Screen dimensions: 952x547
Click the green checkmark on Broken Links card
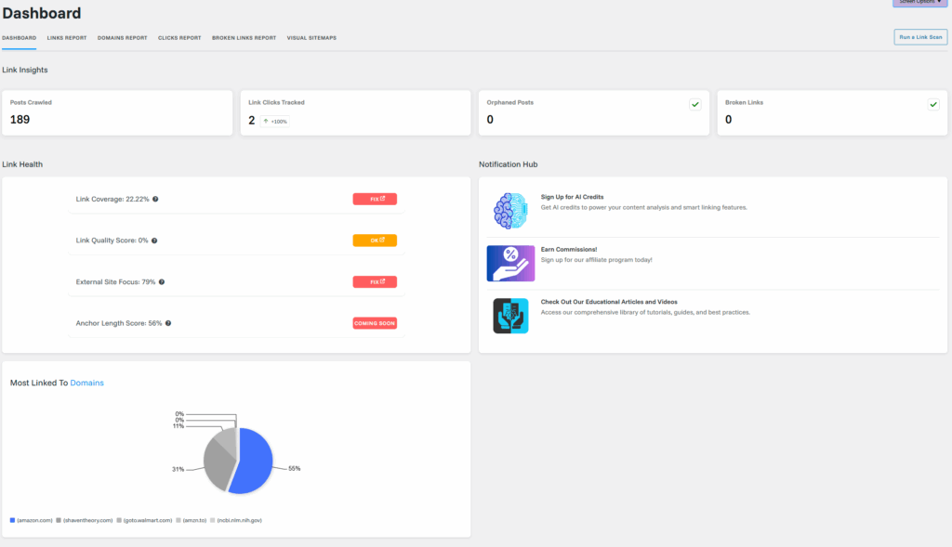933,104
